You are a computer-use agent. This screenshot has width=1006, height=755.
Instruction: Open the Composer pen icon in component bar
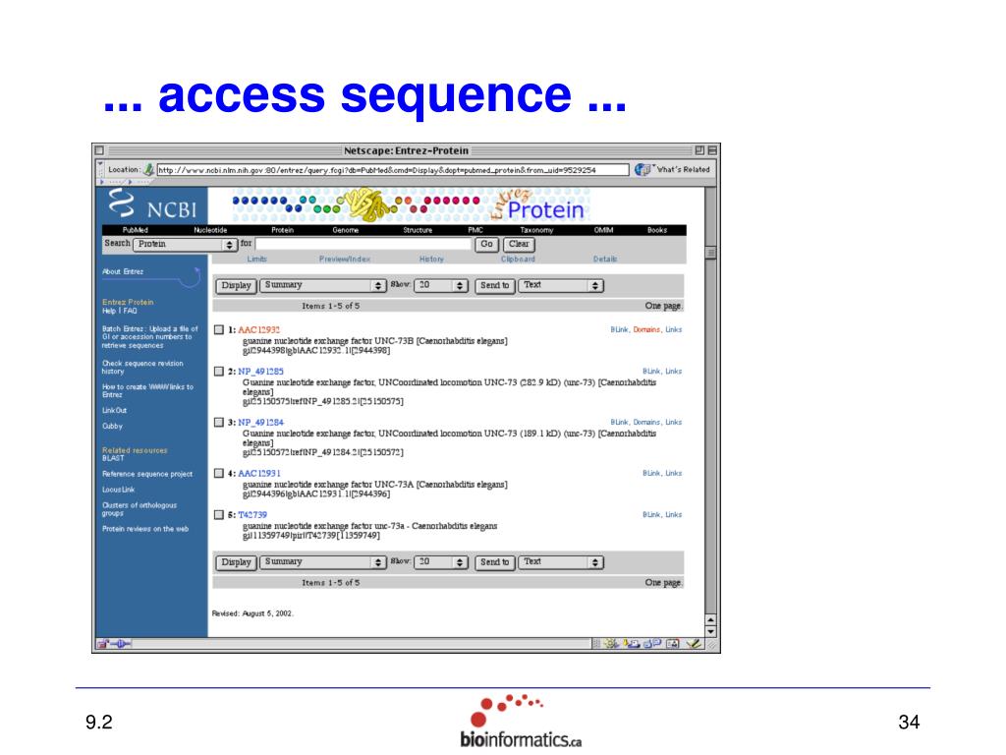(694, 643)
